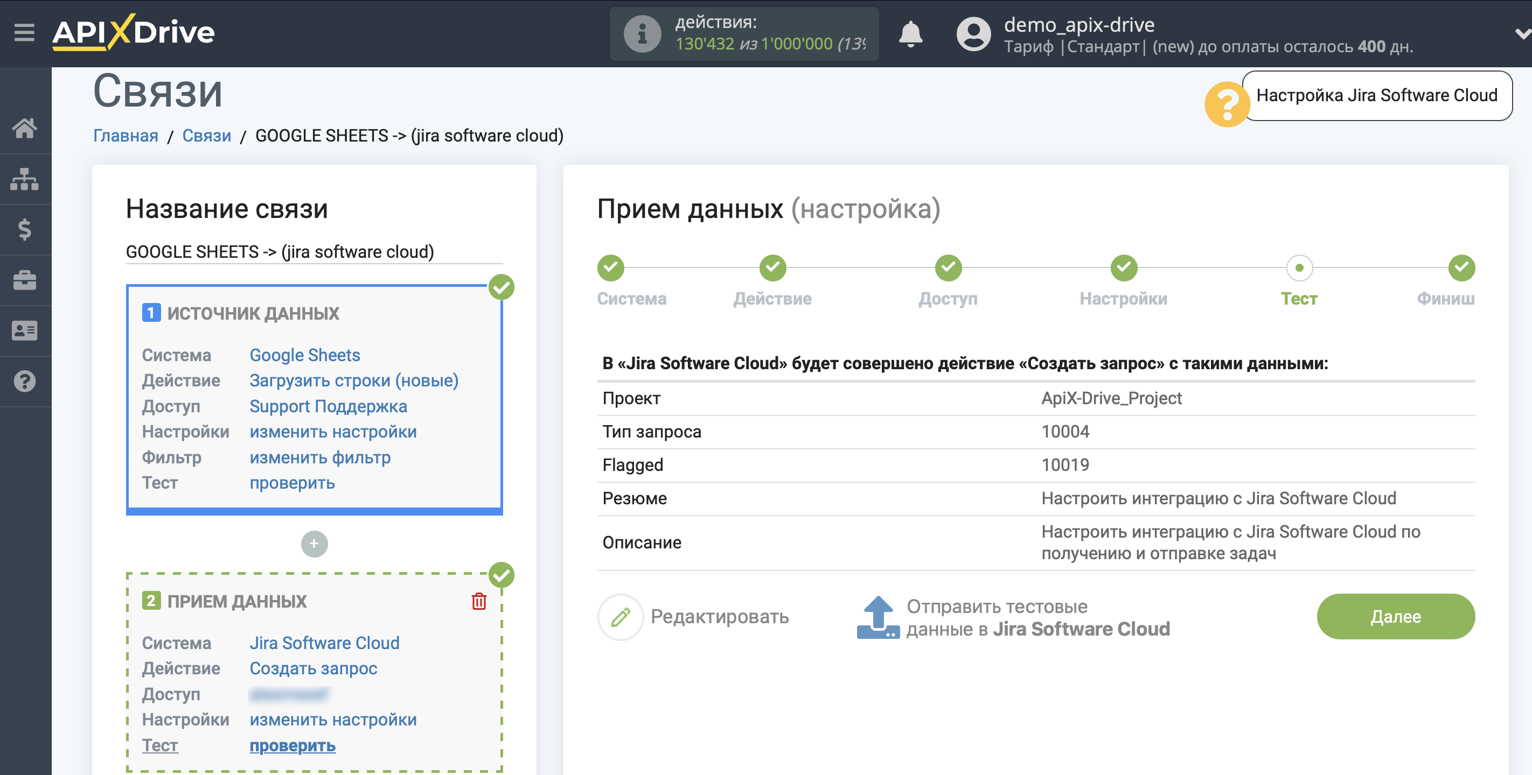
Task: Click the orange help question mark bubble
Action: (x=1227, y=104)
